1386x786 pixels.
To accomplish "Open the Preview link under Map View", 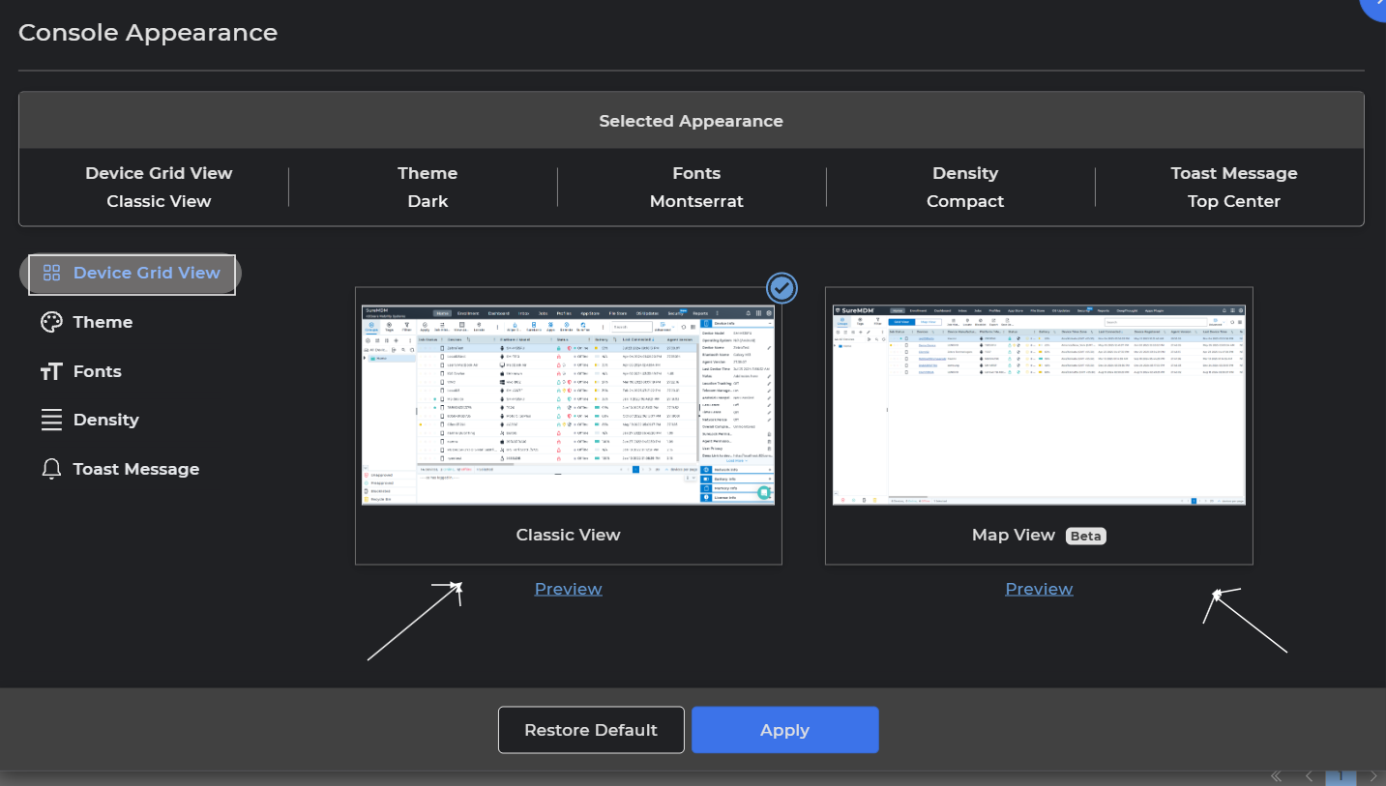I will pos(1039,589).
